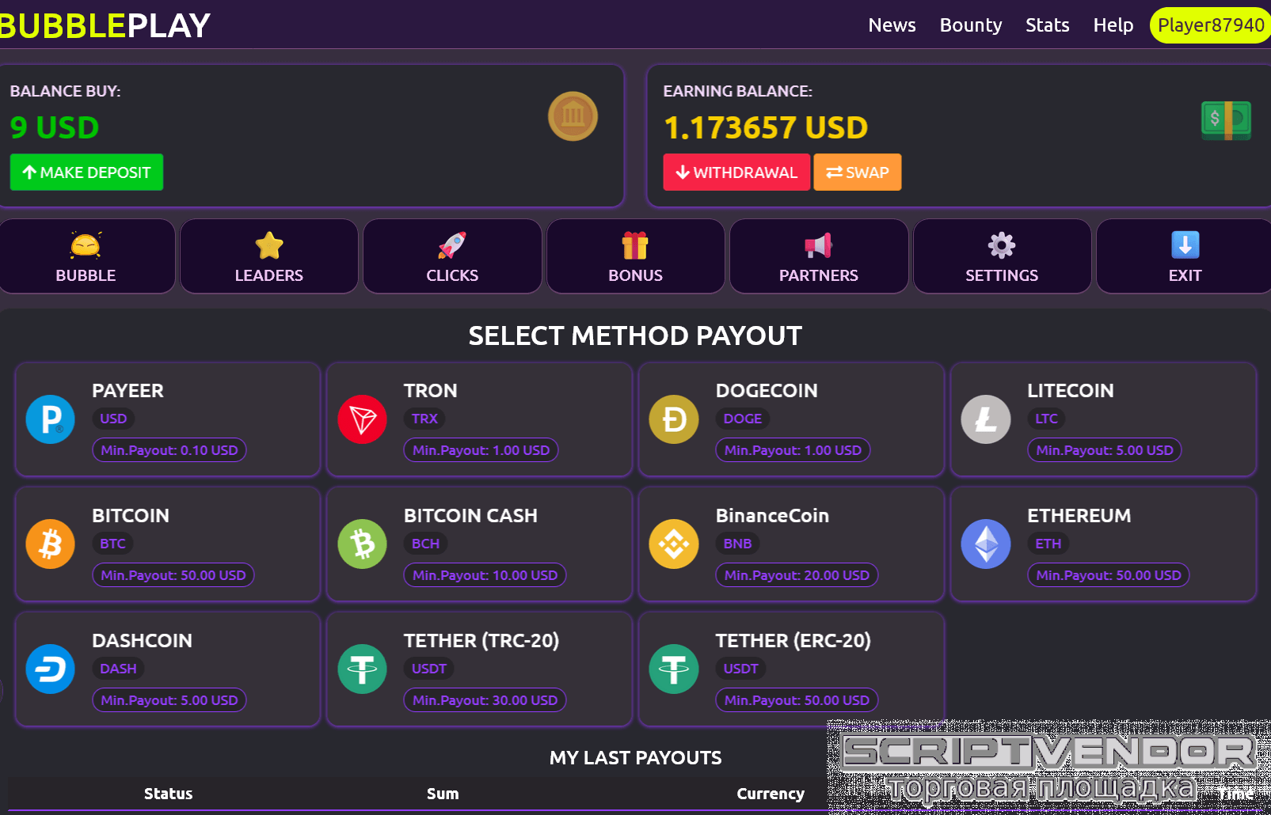
Task: Select the Litecoin logo icon
Action: click(x=986, y=419)
